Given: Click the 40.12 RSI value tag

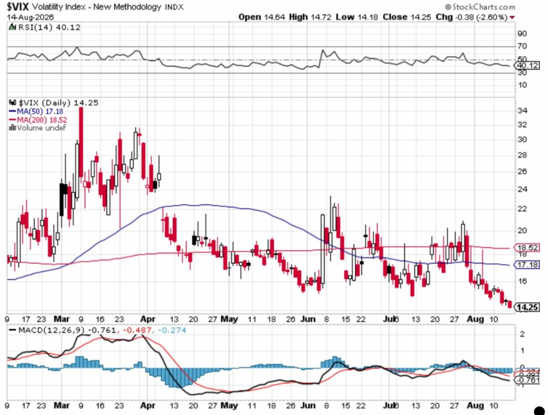Looking at the screenshot, I should (x=527, y=66).
